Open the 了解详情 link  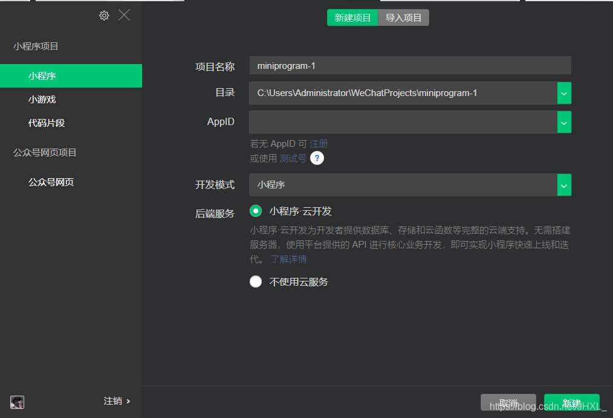288,259
